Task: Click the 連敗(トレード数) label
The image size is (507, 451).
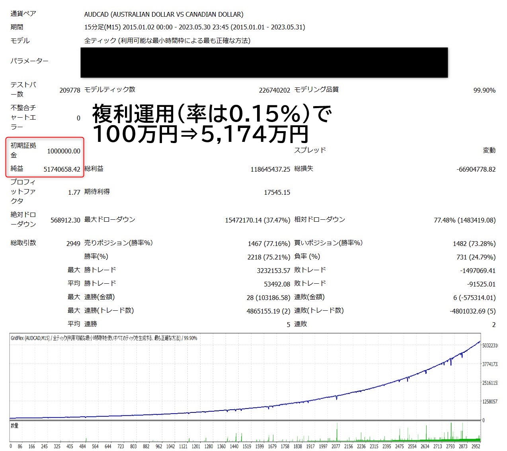Action: click(319, 310)
